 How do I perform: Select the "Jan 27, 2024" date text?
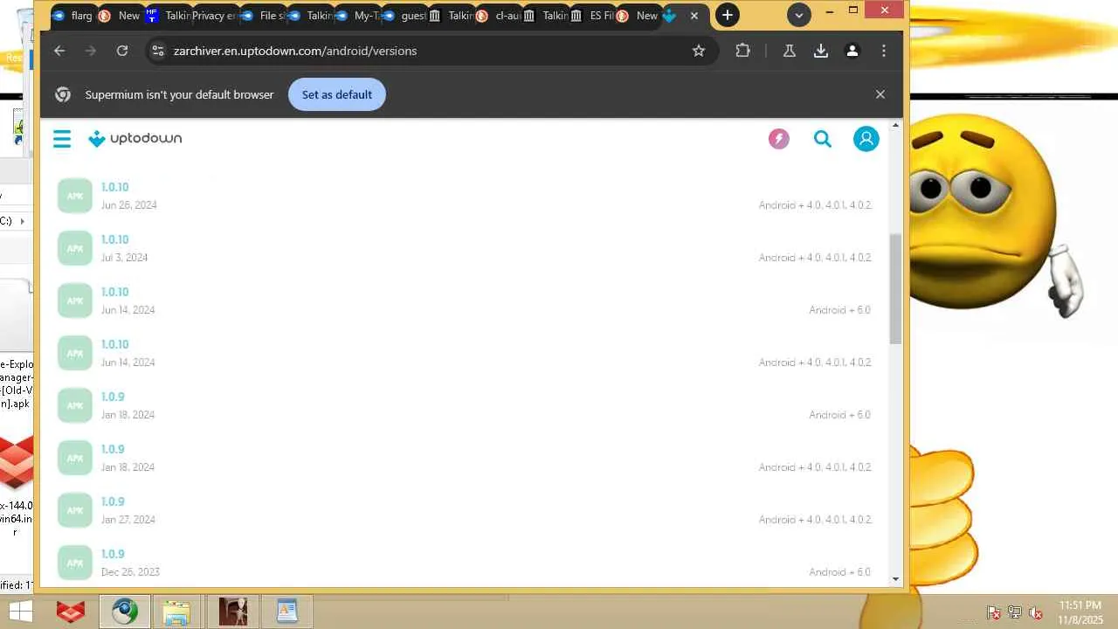pos(128,520)
